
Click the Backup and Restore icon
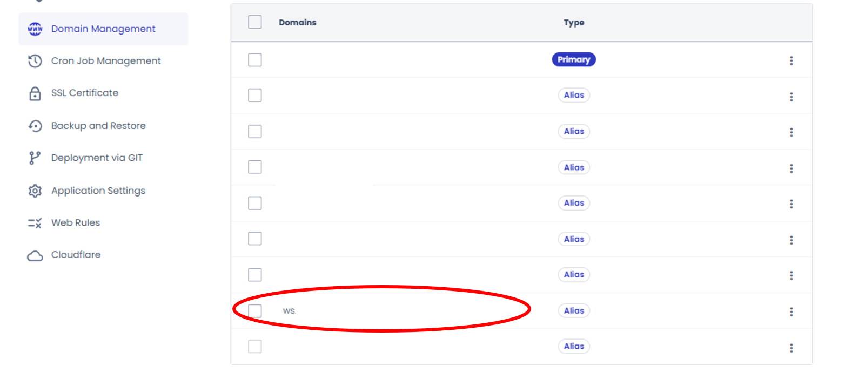[x=35, y=126]
